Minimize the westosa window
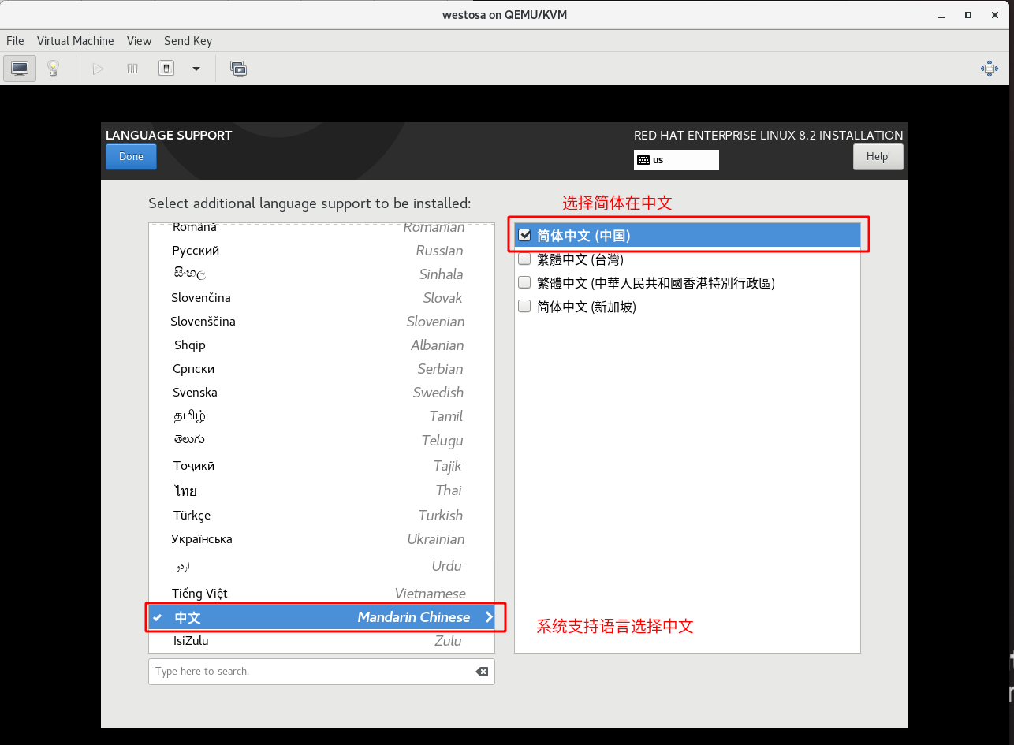Image resolution: width=1014 pixels, height=745 pixels. tap(941, 15)
